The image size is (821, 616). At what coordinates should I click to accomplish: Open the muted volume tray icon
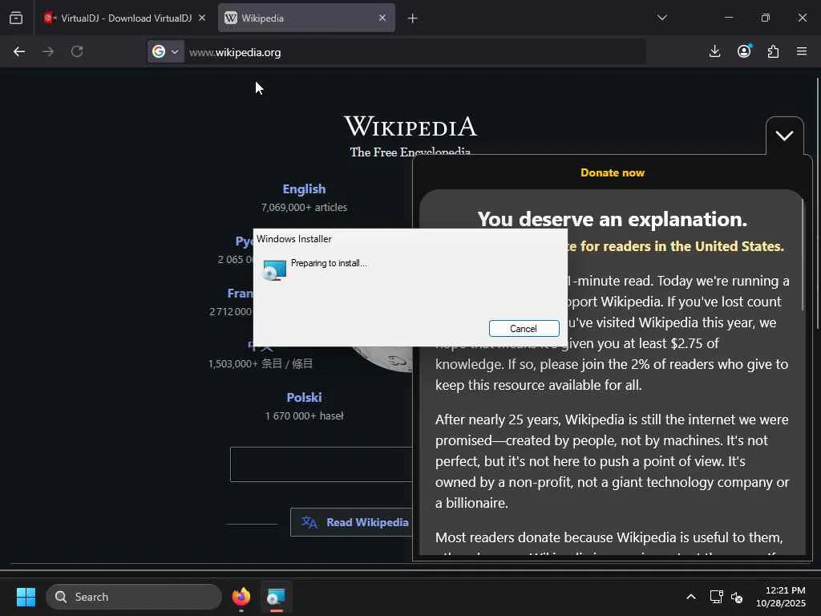[737, 597]
